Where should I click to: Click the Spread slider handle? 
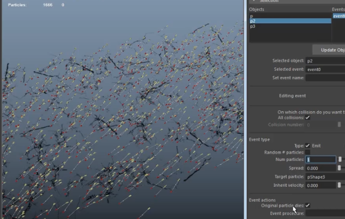click(340, 168)
